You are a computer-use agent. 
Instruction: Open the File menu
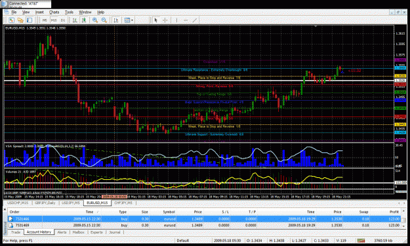coord(14,12)
